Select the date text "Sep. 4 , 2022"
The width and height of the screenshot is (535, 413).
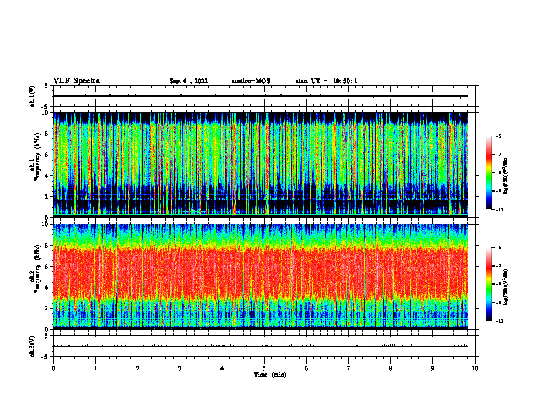(x=188, y=81)
